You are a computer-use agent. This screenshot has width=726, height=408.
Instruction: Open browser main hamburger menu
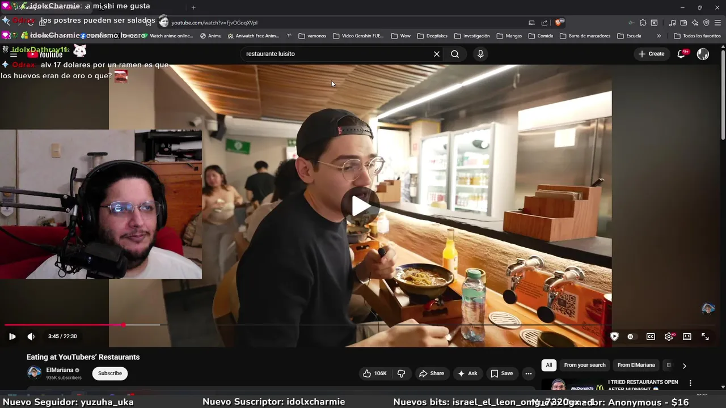(718, 23)
